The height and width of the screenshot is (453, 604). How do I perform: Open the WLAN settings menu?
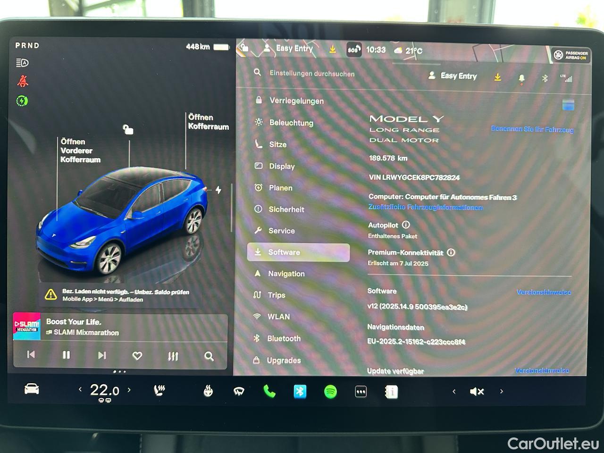coord(272,317)
